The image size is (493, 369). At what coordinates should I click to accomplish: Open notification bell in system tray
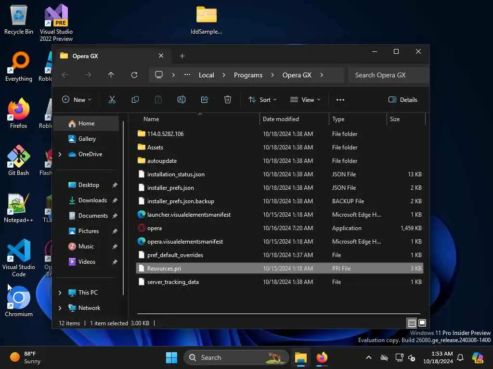pyautogui.click(x=460, y=357)
